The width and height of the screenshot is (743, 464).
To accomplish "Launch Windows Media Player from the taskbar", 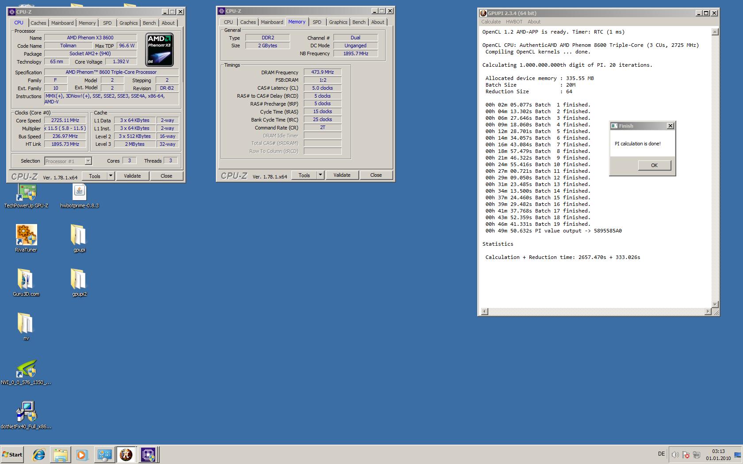I will click(82, 454).
